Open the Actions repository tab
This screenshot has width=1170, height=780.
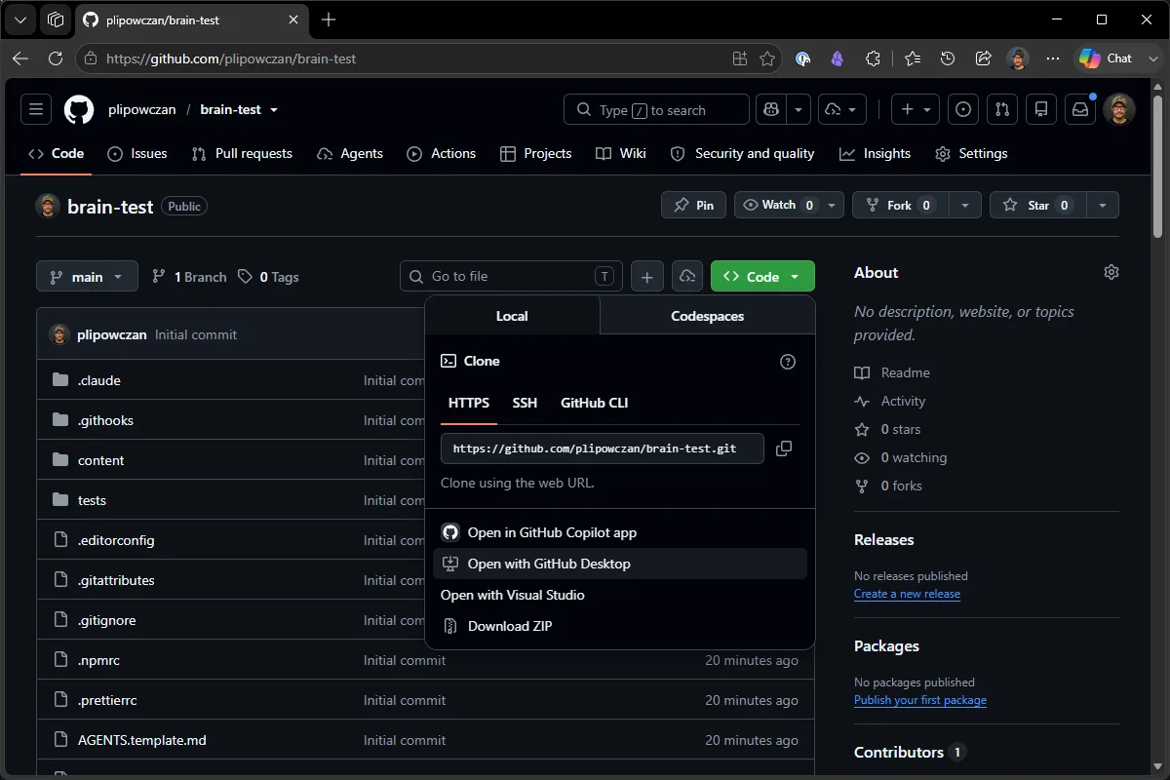point(441,153)
